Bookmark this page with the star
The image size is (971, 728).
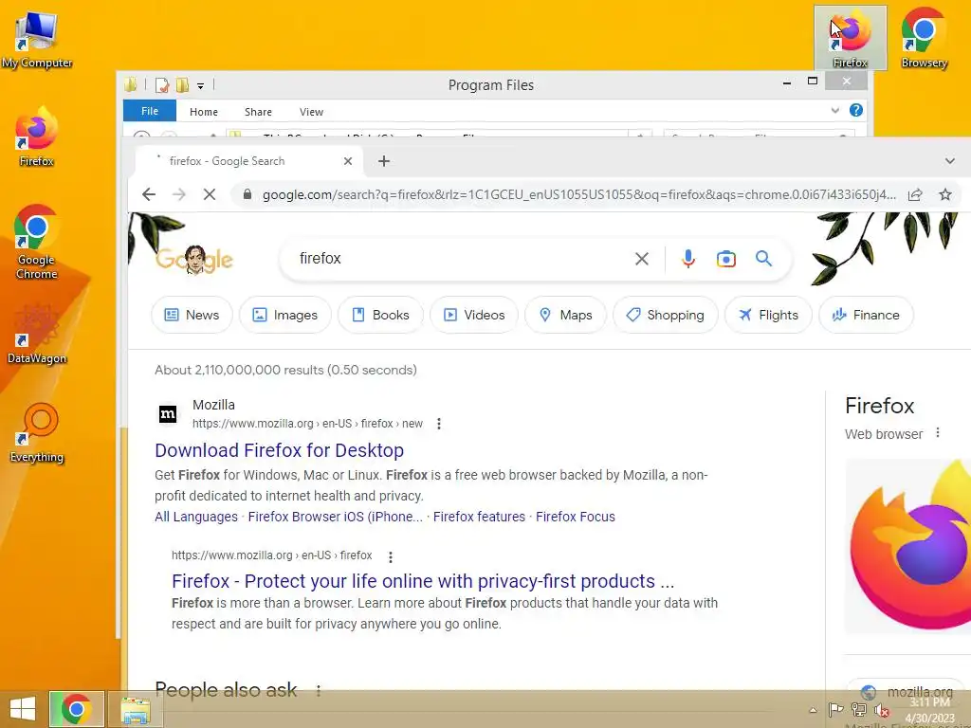(x=945, y=194)
